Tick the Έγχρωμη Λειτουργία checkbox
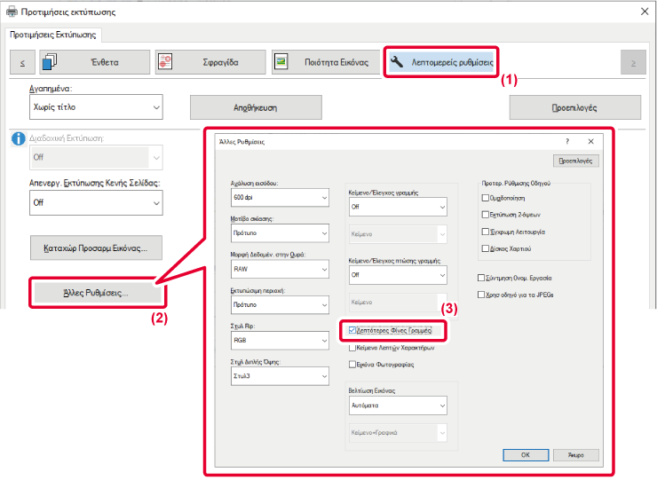This screenshot has width=657, height=480. coord(486,232)
